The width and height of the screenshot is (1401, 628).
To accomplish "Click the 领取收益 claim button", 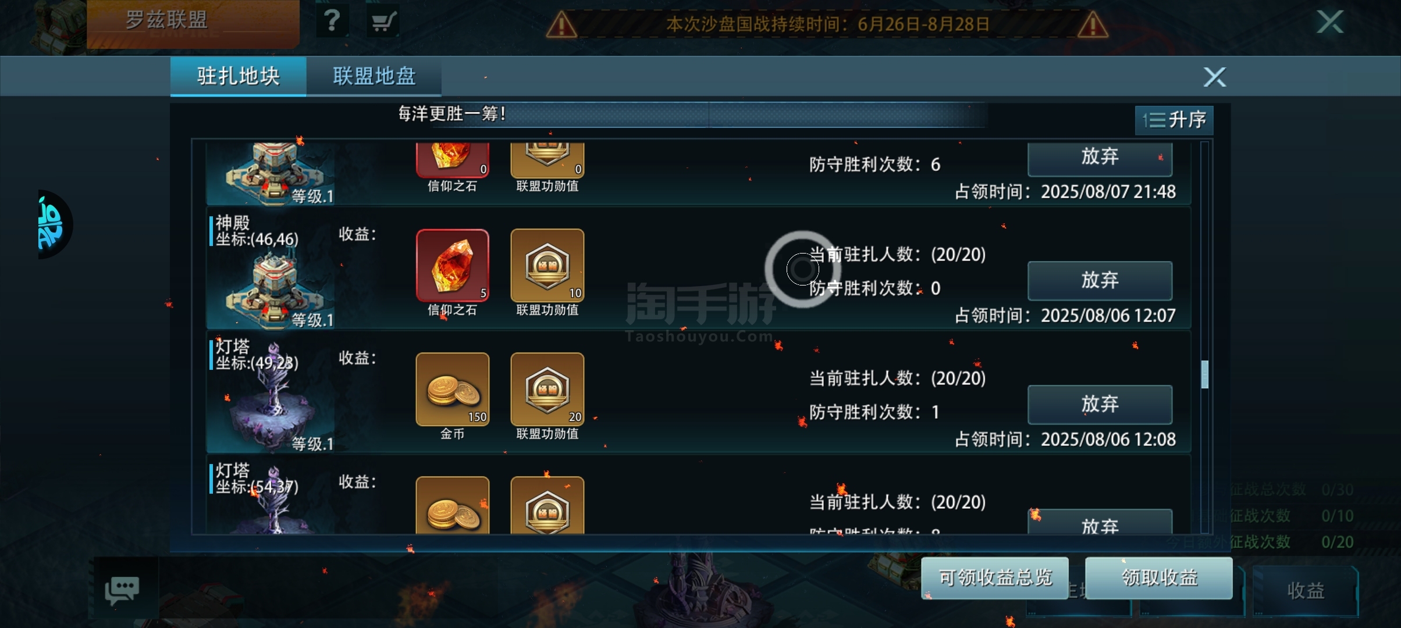I will [1159, 577].
